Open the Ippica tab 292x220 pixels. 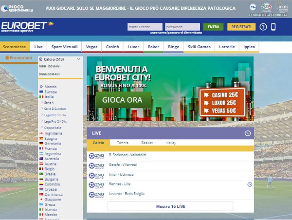[x=249, y=47]
